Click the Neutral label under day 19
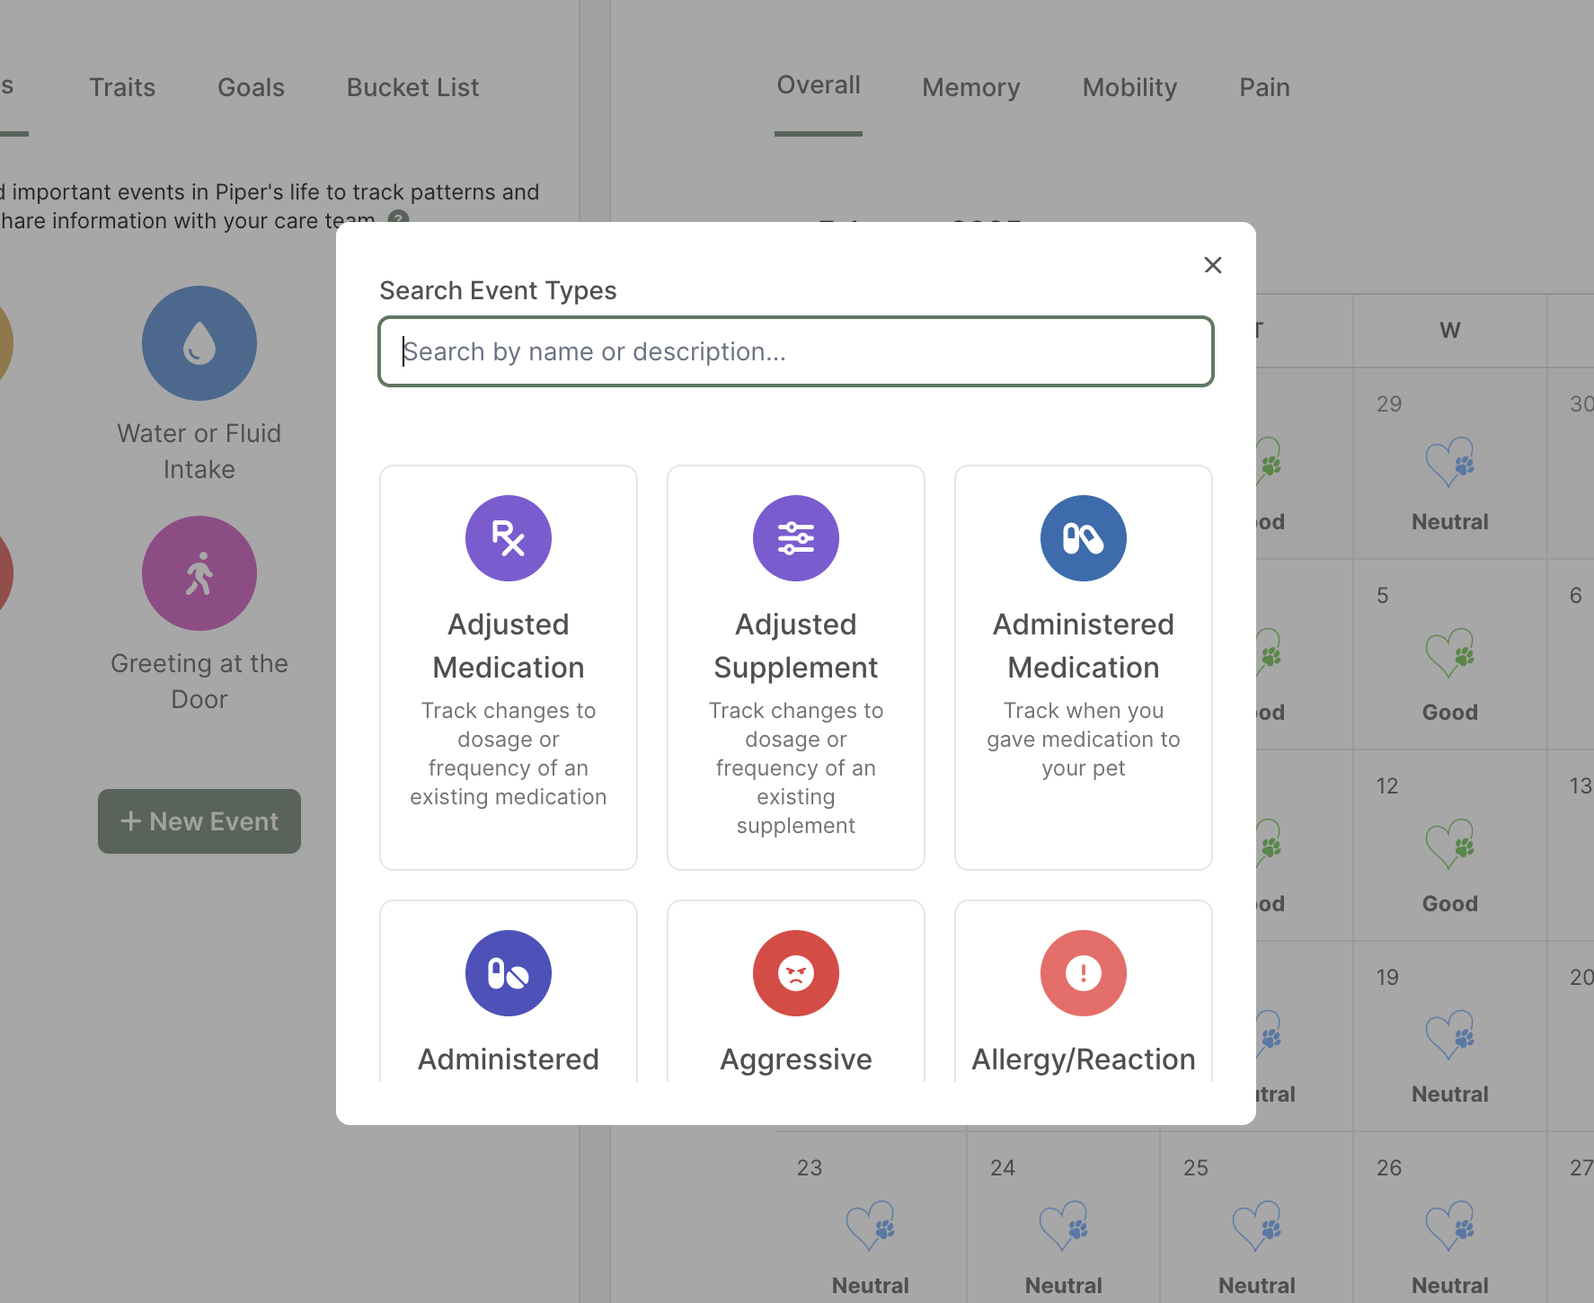 pos(1450,1095)
